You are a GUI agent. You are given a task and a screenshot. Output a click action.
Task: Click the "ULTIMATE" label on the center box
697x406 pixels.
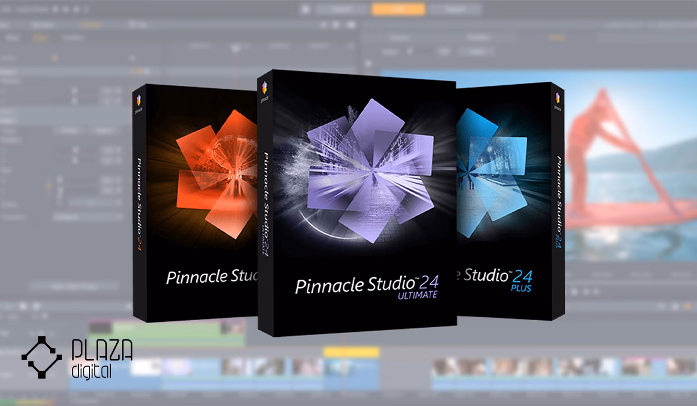point(416,295)
